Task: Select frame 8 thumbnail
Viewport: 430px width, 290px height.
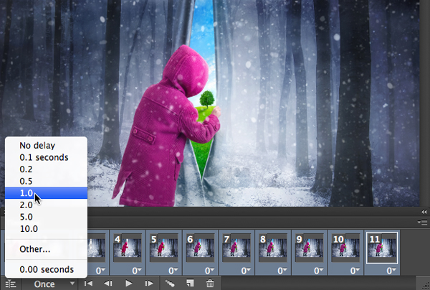Action: coord(273,248)
